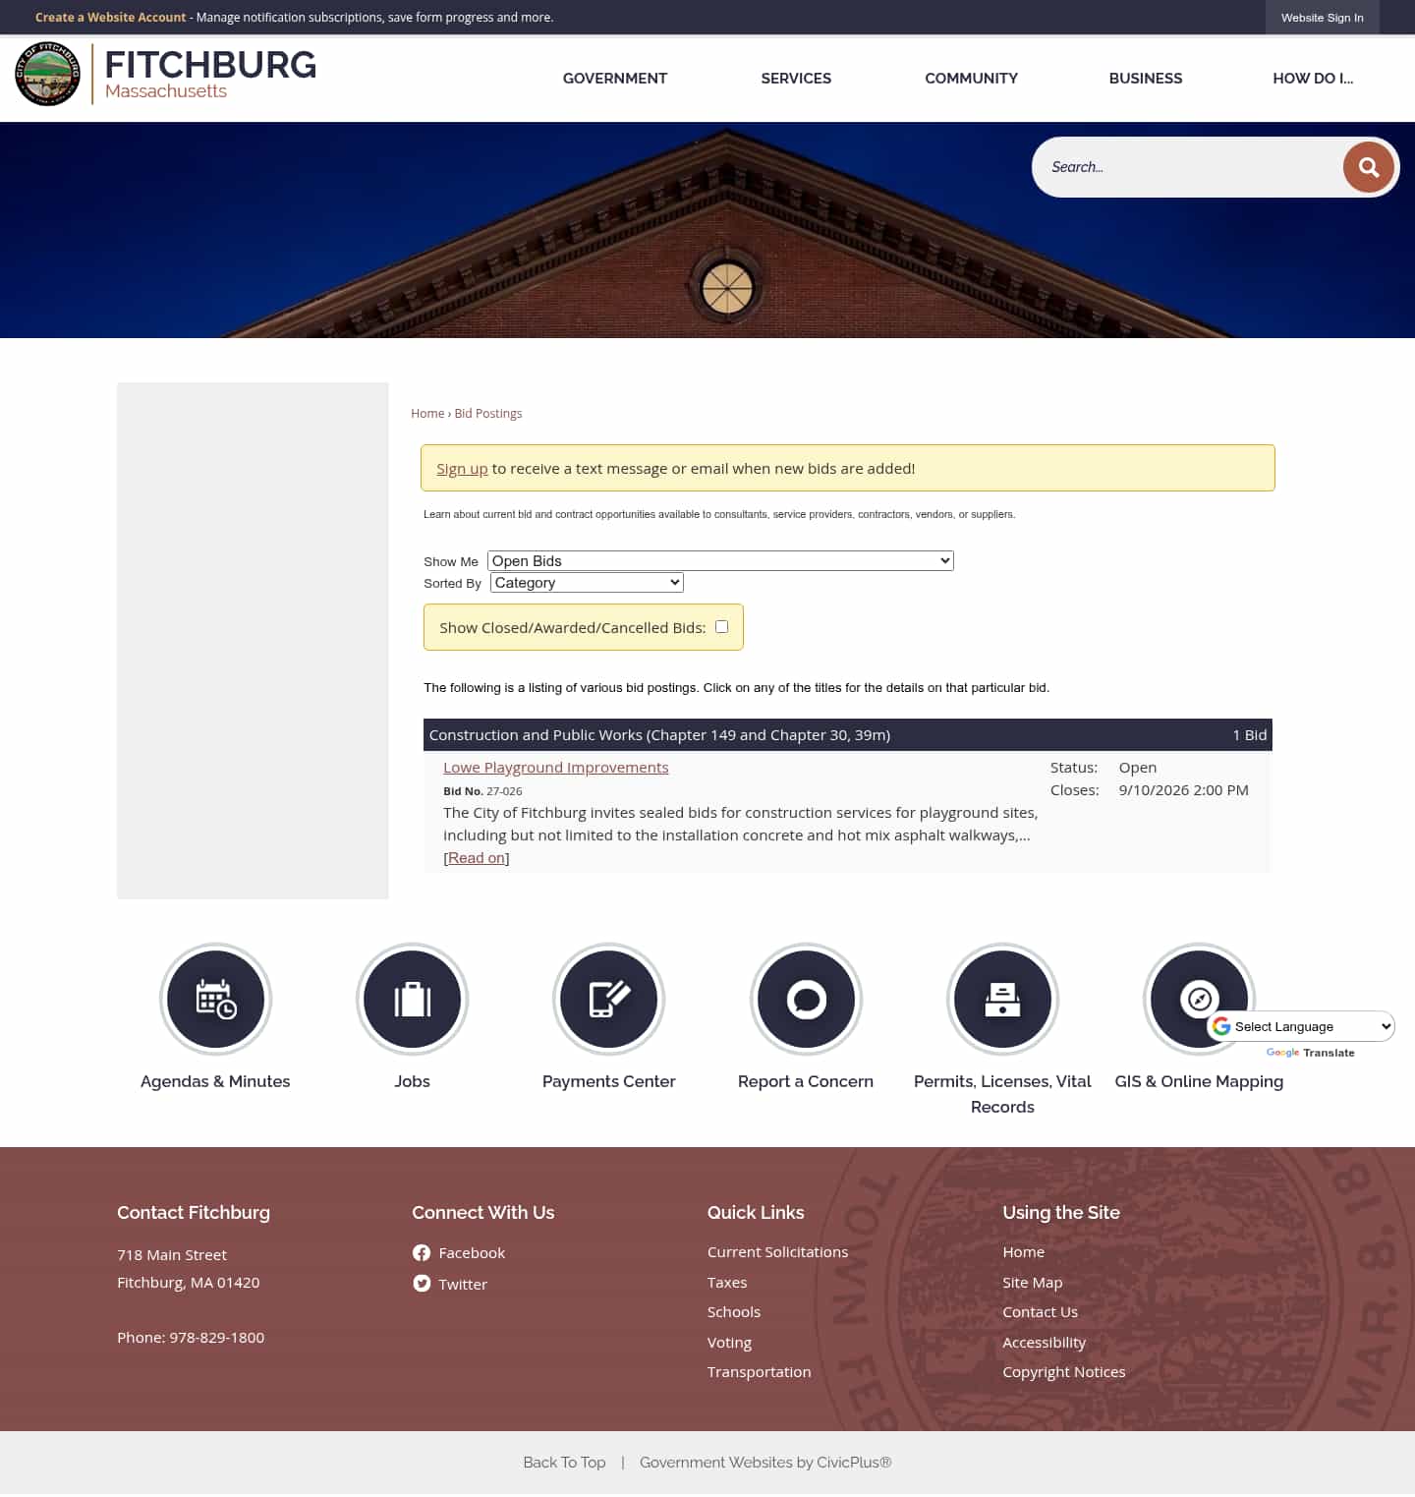Click closing date 9/10/2026 2:00 PM
Screen dimensions: 1415x1497
[x=1183, y=790]
